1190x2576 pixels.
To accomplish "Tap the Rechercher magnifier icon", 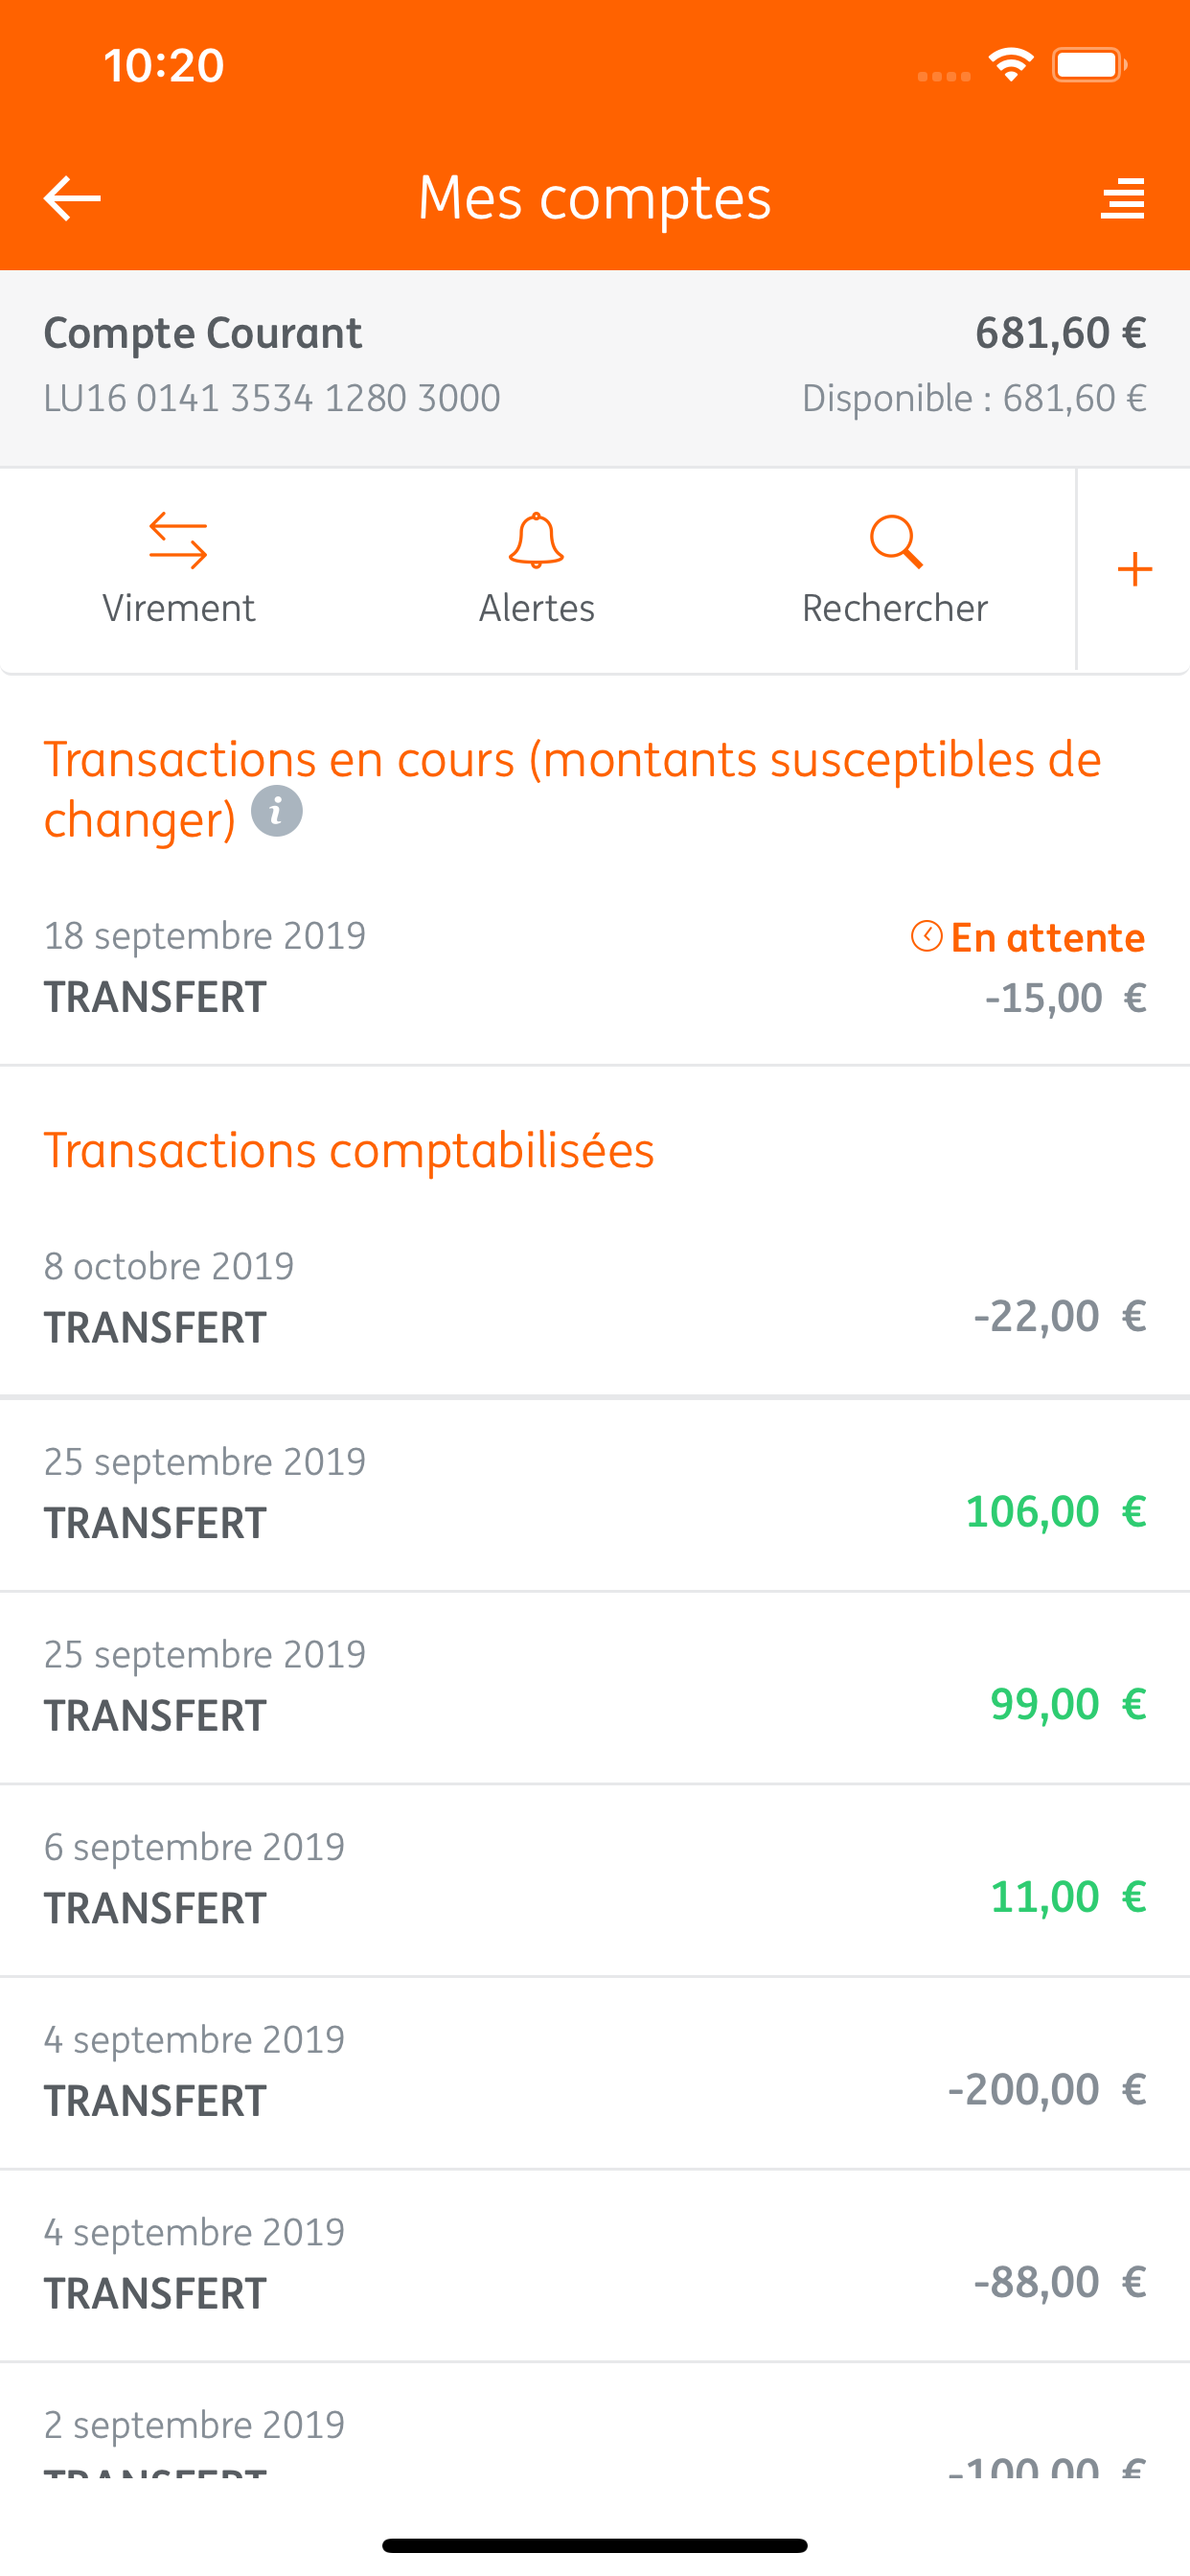I will pos(894,541).
